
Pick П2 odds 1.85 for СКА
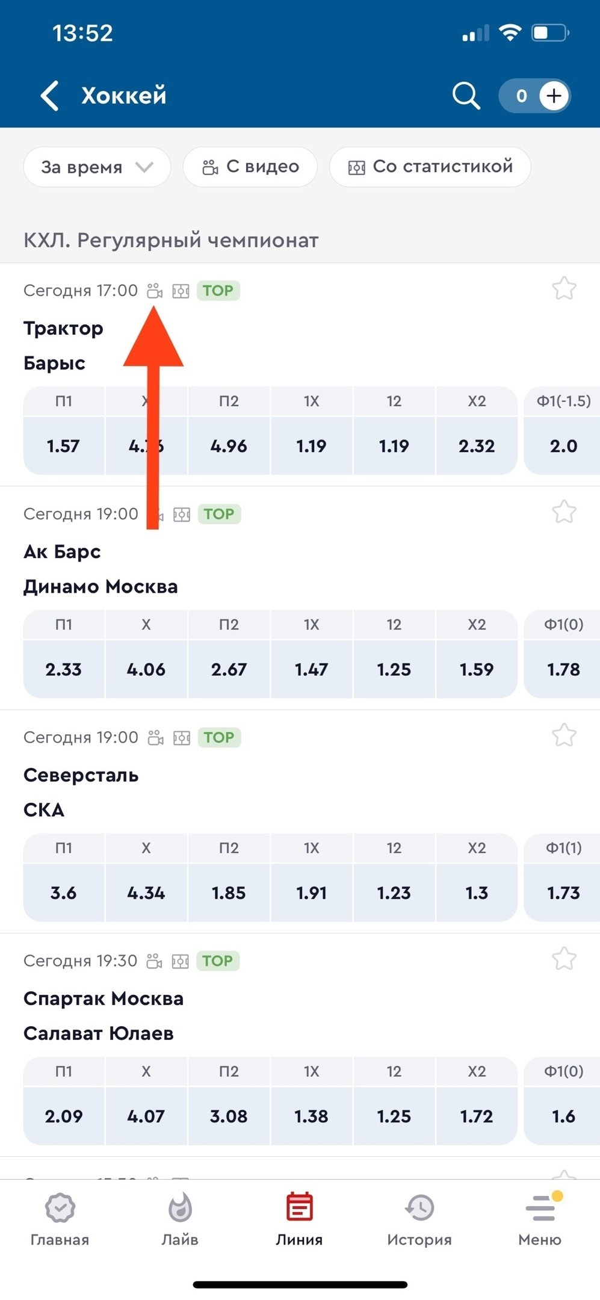coord(229,893)
